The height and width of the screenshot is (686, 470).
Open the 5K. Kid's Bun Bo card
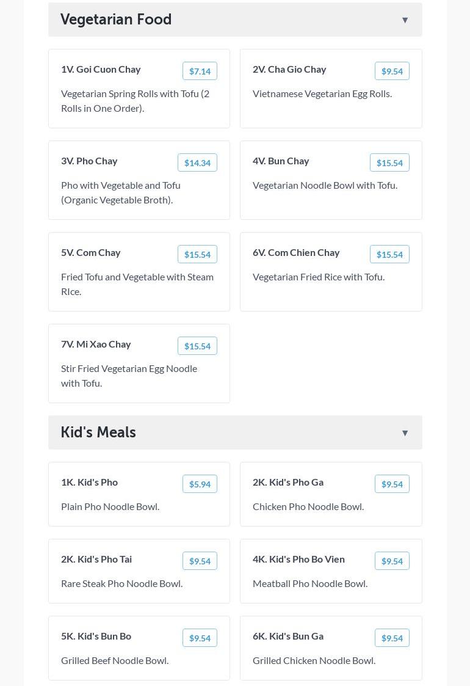pyautogui.click(x=139, y=648)
